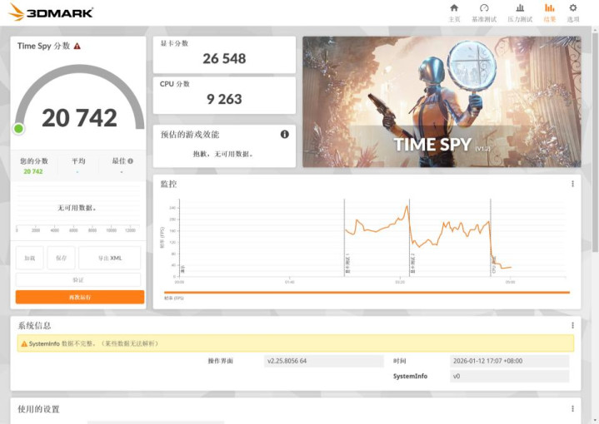Click the CPU test marker on the monitoring chart
This screenshot has height=424, width=599.
pyautogui.click(x=493, y=265)
